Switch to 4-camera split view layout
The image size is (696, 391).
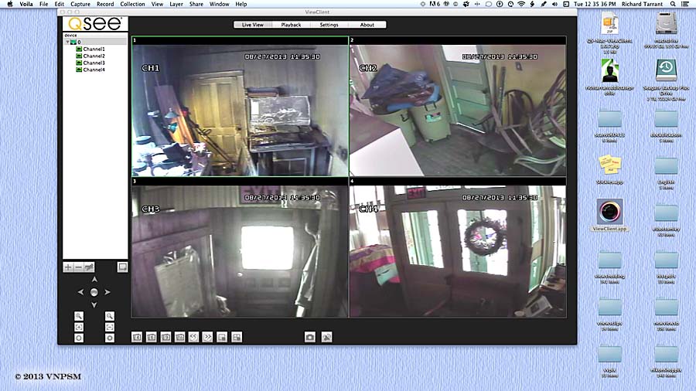137,338
